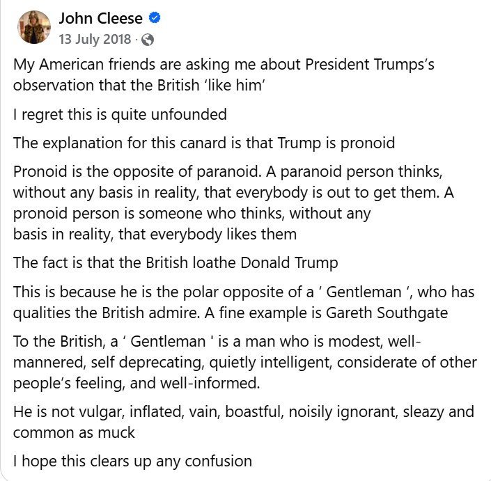Click the paragraph starting 'My American friends'
The height and width of the screenshot is (481, 491).
(x=224, y=74)
